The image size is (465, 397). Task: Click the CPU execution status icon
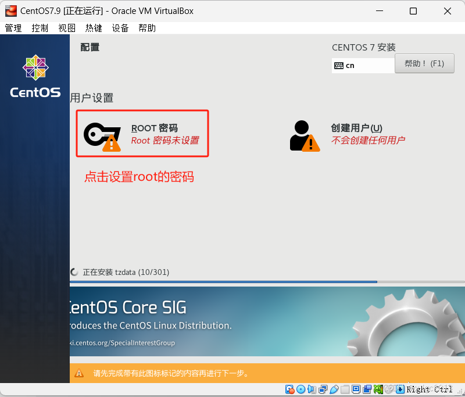point(378,389)
